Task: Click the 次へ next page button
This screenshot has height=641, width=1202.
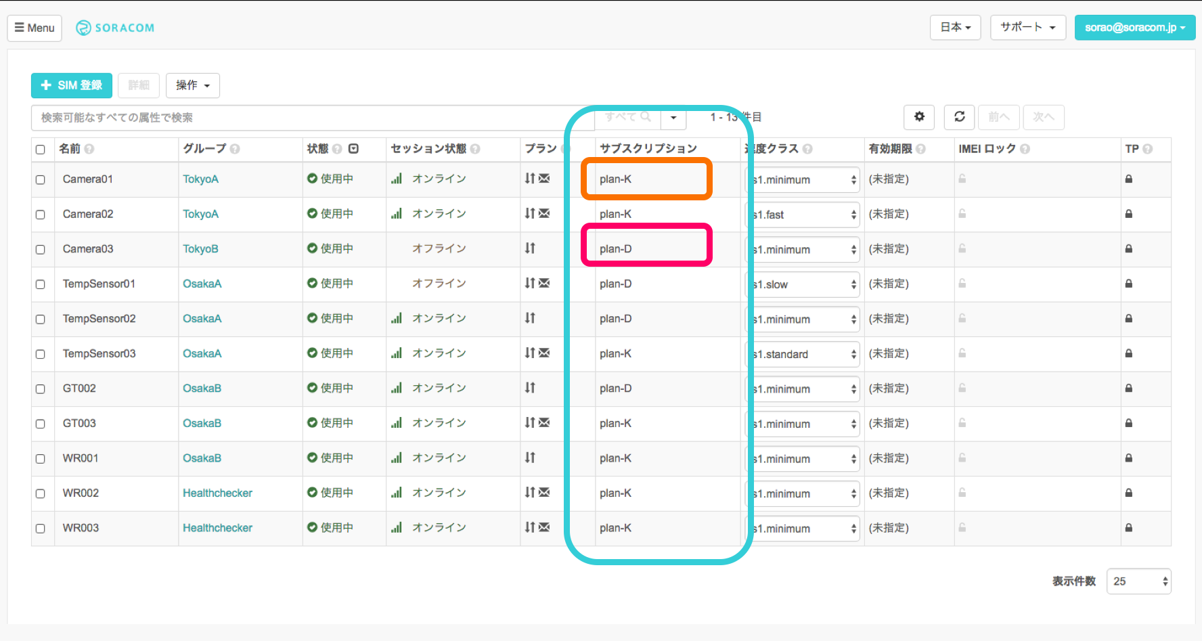Action: [1044, 117]
